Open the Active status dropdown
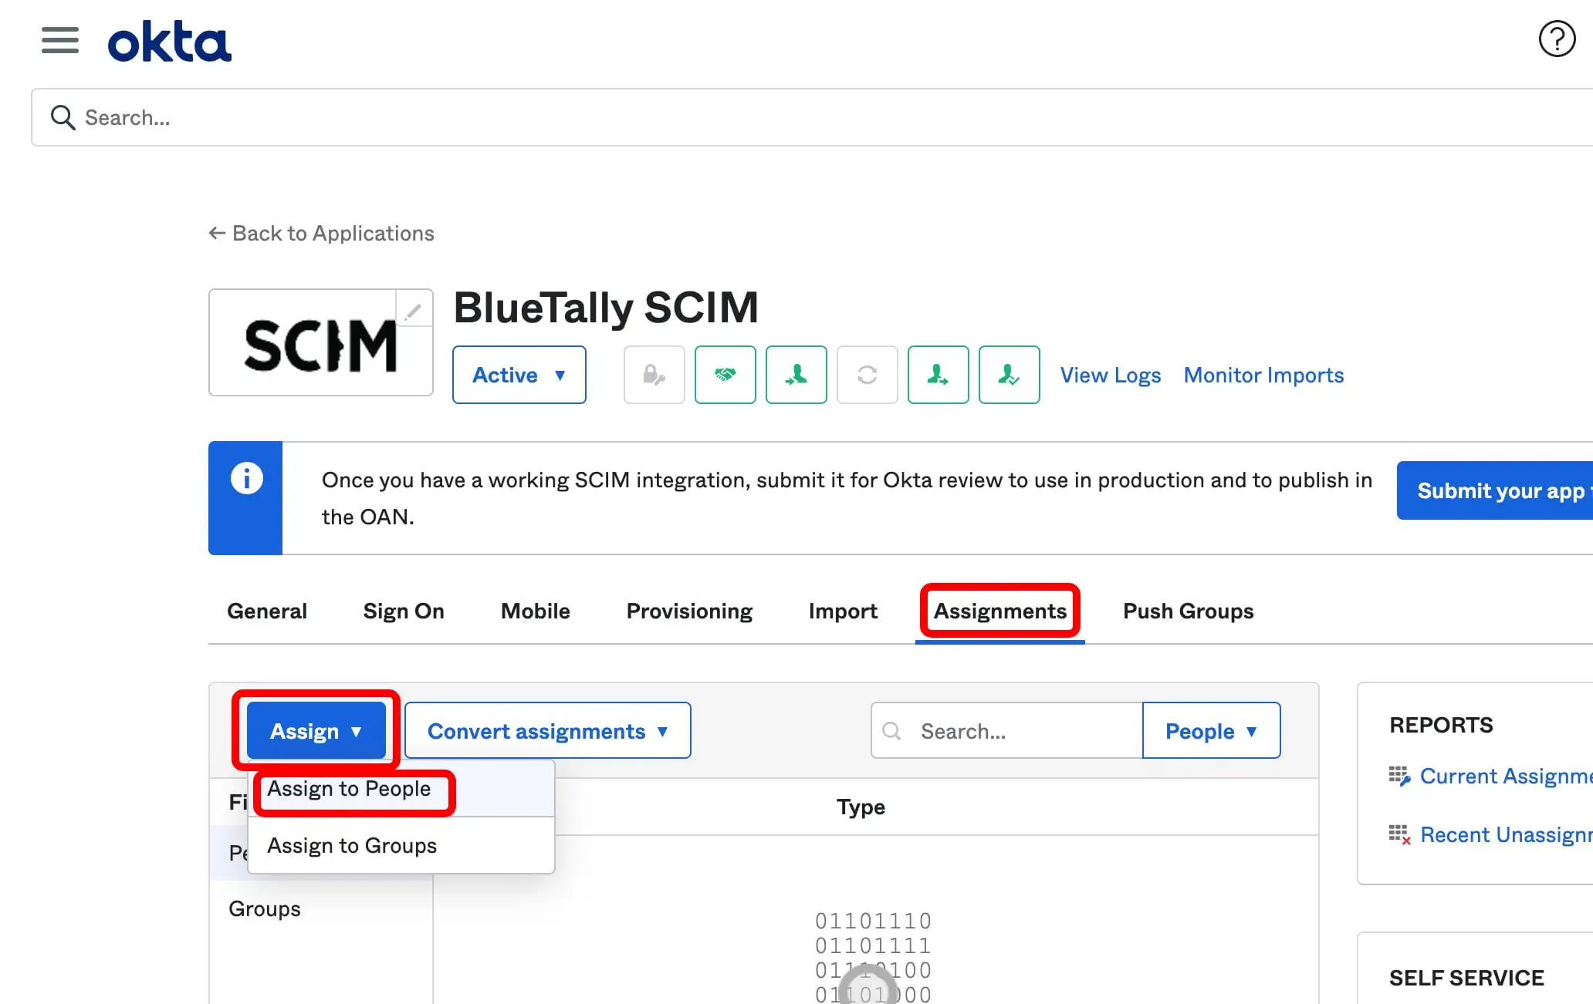 click(519, 375)
